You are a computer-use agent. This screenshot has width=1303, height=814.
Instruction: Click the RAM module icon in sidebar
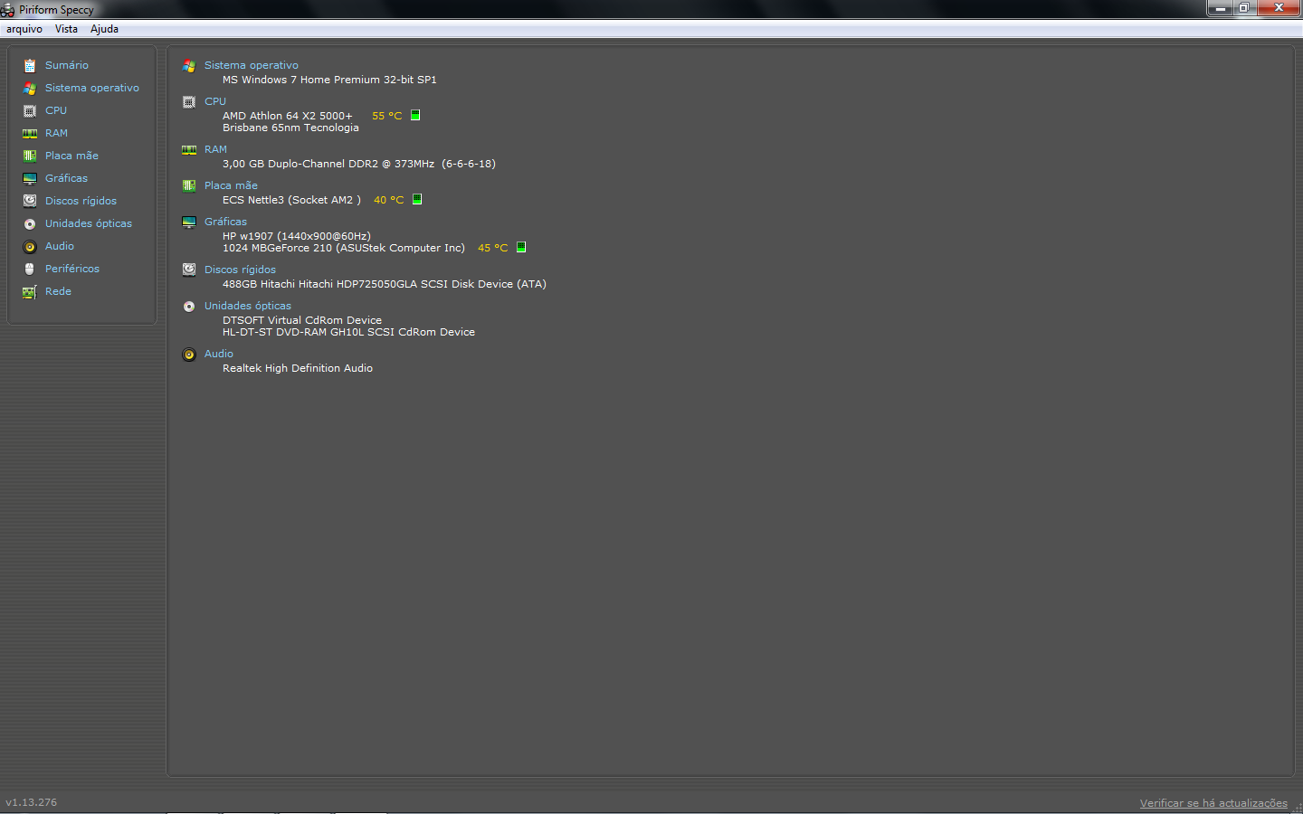(x=30, y=133)
